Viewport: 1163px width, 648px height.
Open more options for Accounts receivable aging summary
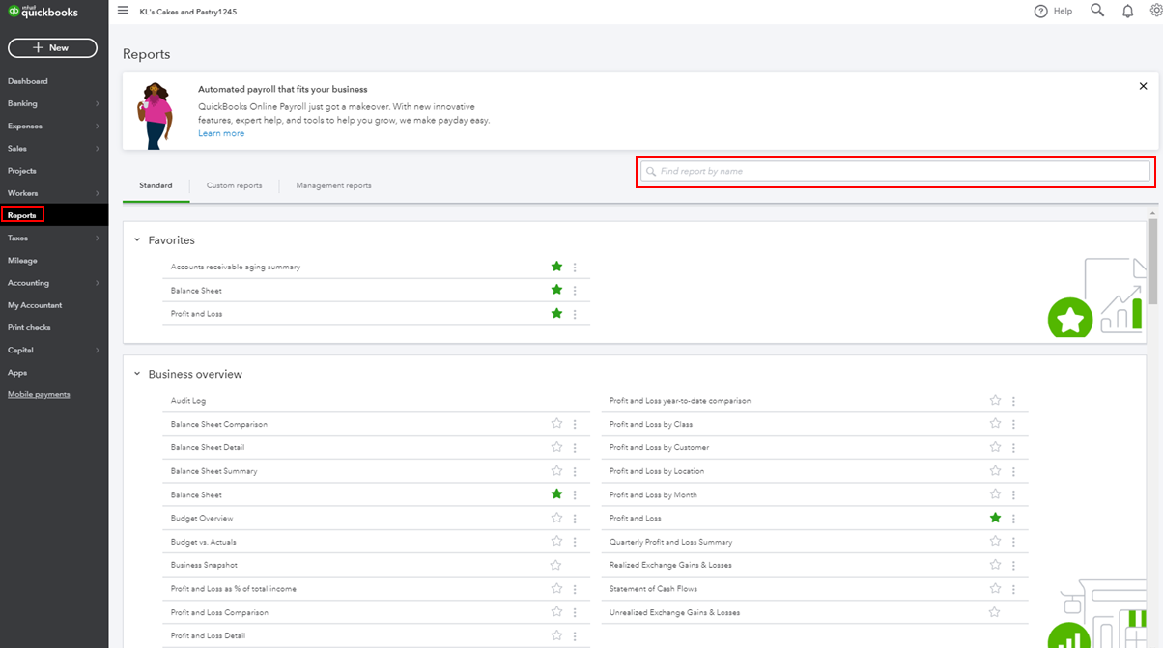575,268
